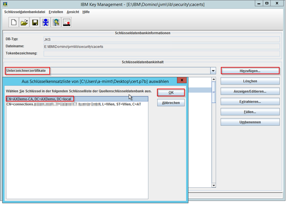Click the certificate toolbar icon with red seal
Image resolution: width=286 pixels, height=206 pixels.
click(66, 22)
